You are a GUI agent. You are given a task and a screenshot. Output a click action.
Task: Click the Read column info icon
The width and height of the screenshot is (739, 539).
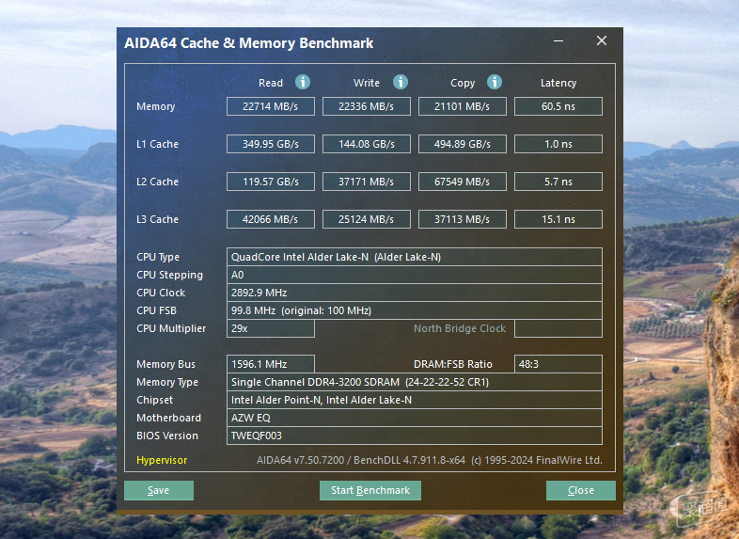tap(303, 82)
